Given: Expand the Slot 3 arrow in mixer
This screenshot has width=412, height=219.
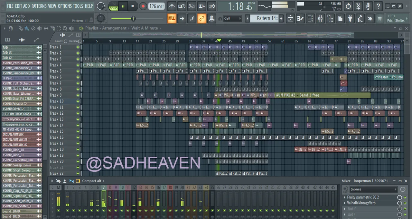Looking at the screenshot, I should 345,209.
